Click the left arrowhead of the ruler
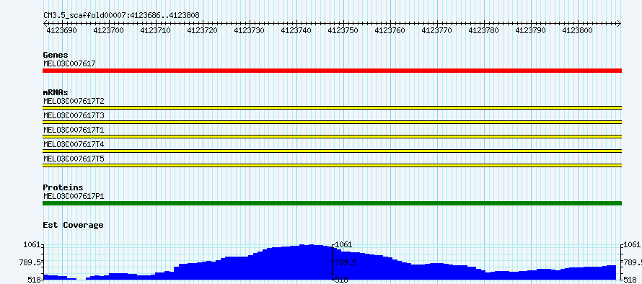This screenshot has width=642, height=284. (x=45, y=23)
